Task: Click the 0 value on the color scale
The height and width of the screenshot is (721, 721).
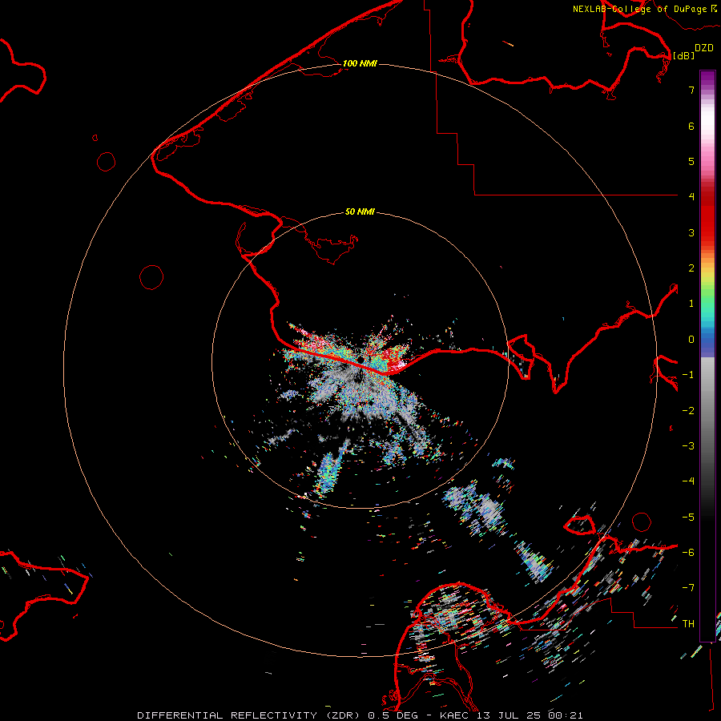Action: coord(691,340)
